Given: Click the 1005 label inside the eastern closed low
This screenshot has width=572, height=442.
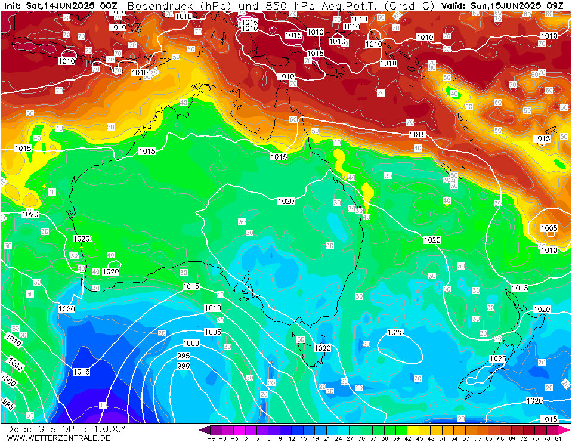Looking at the screenshot, I should (x=549, y=228).
